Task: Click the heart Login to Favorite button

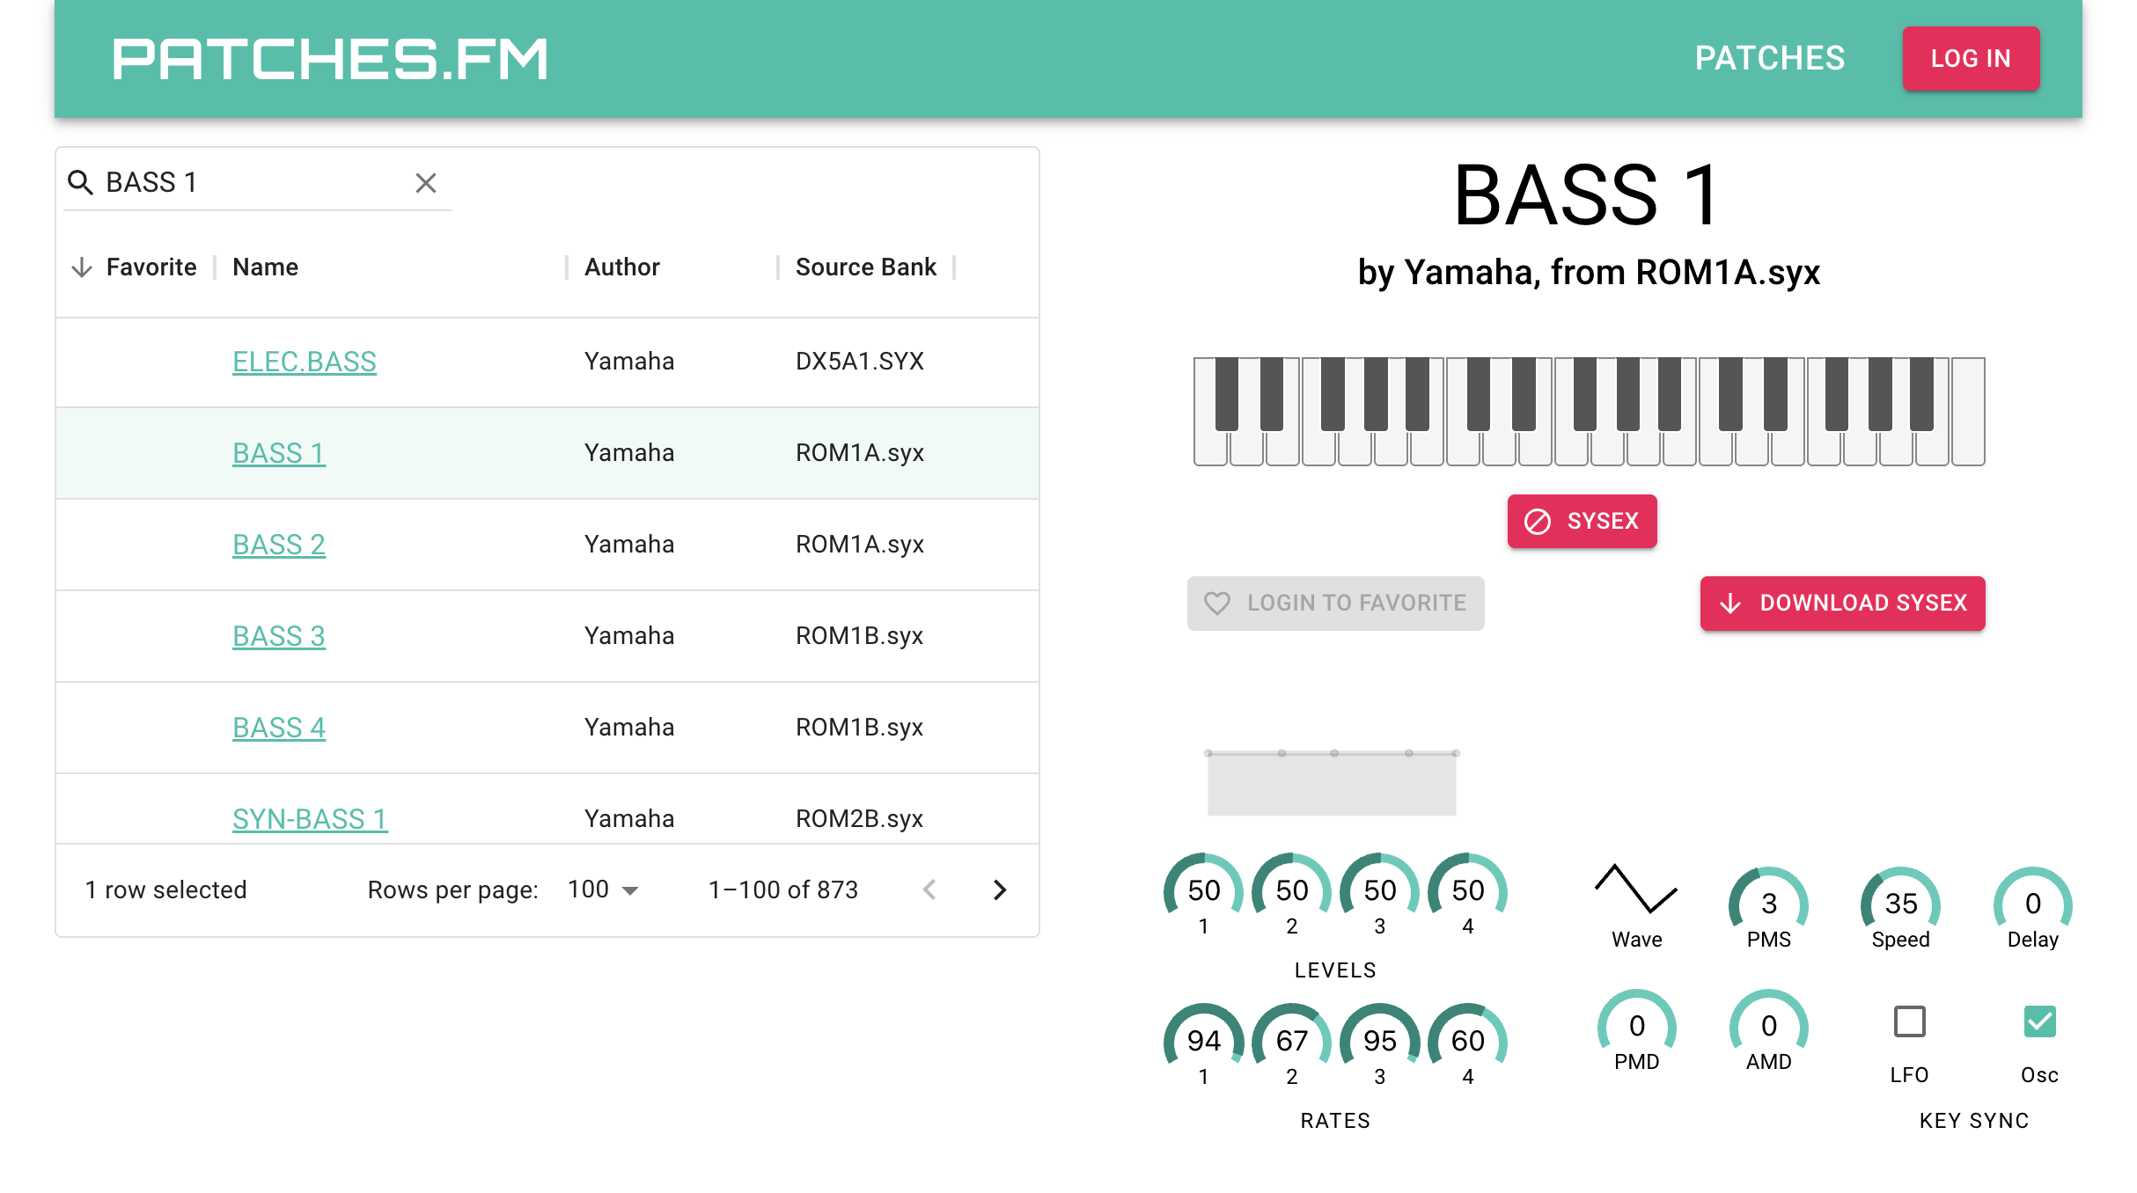Action: 1335,603
